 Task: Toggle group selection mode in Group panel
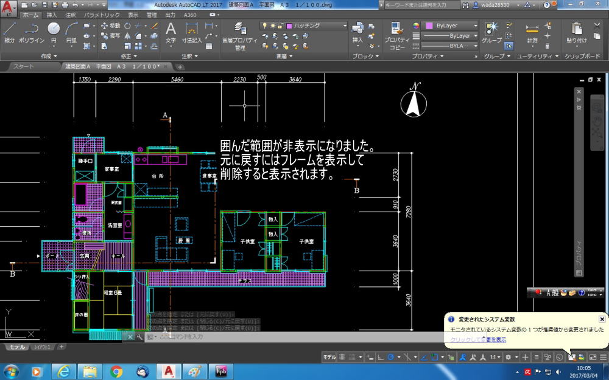tap(509, 46)
